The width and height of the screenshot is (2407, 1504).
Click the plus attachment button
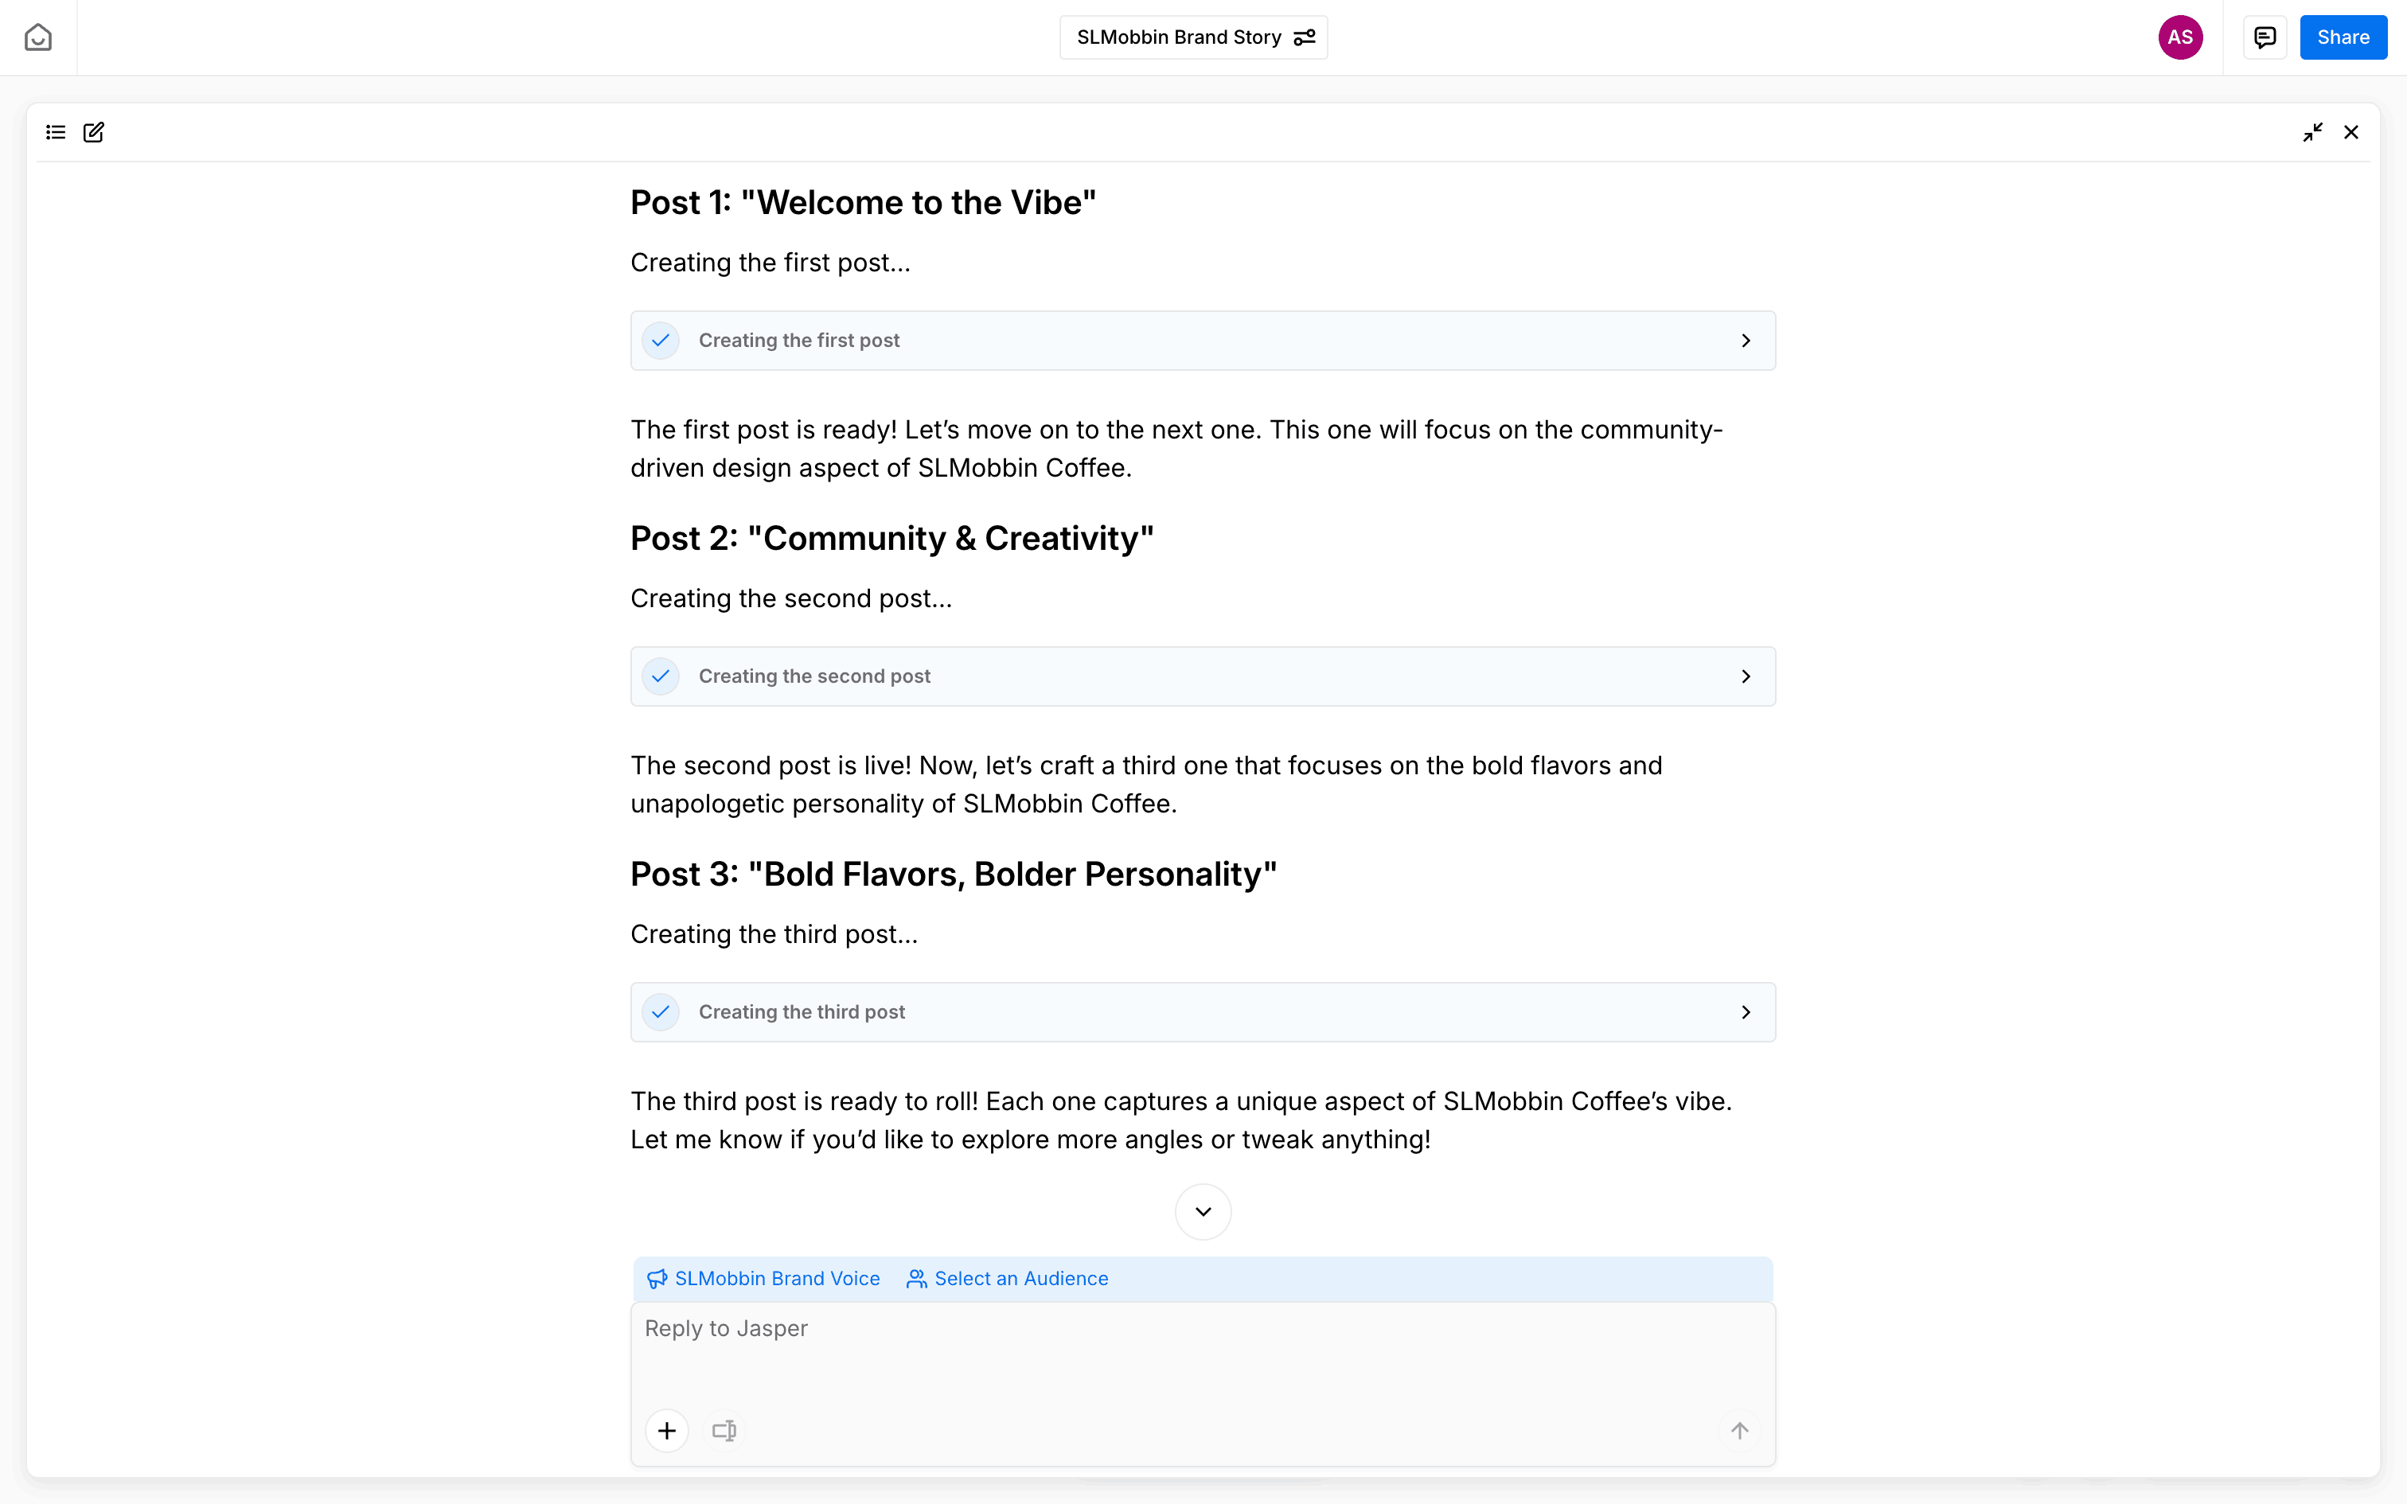point(667,1431)
